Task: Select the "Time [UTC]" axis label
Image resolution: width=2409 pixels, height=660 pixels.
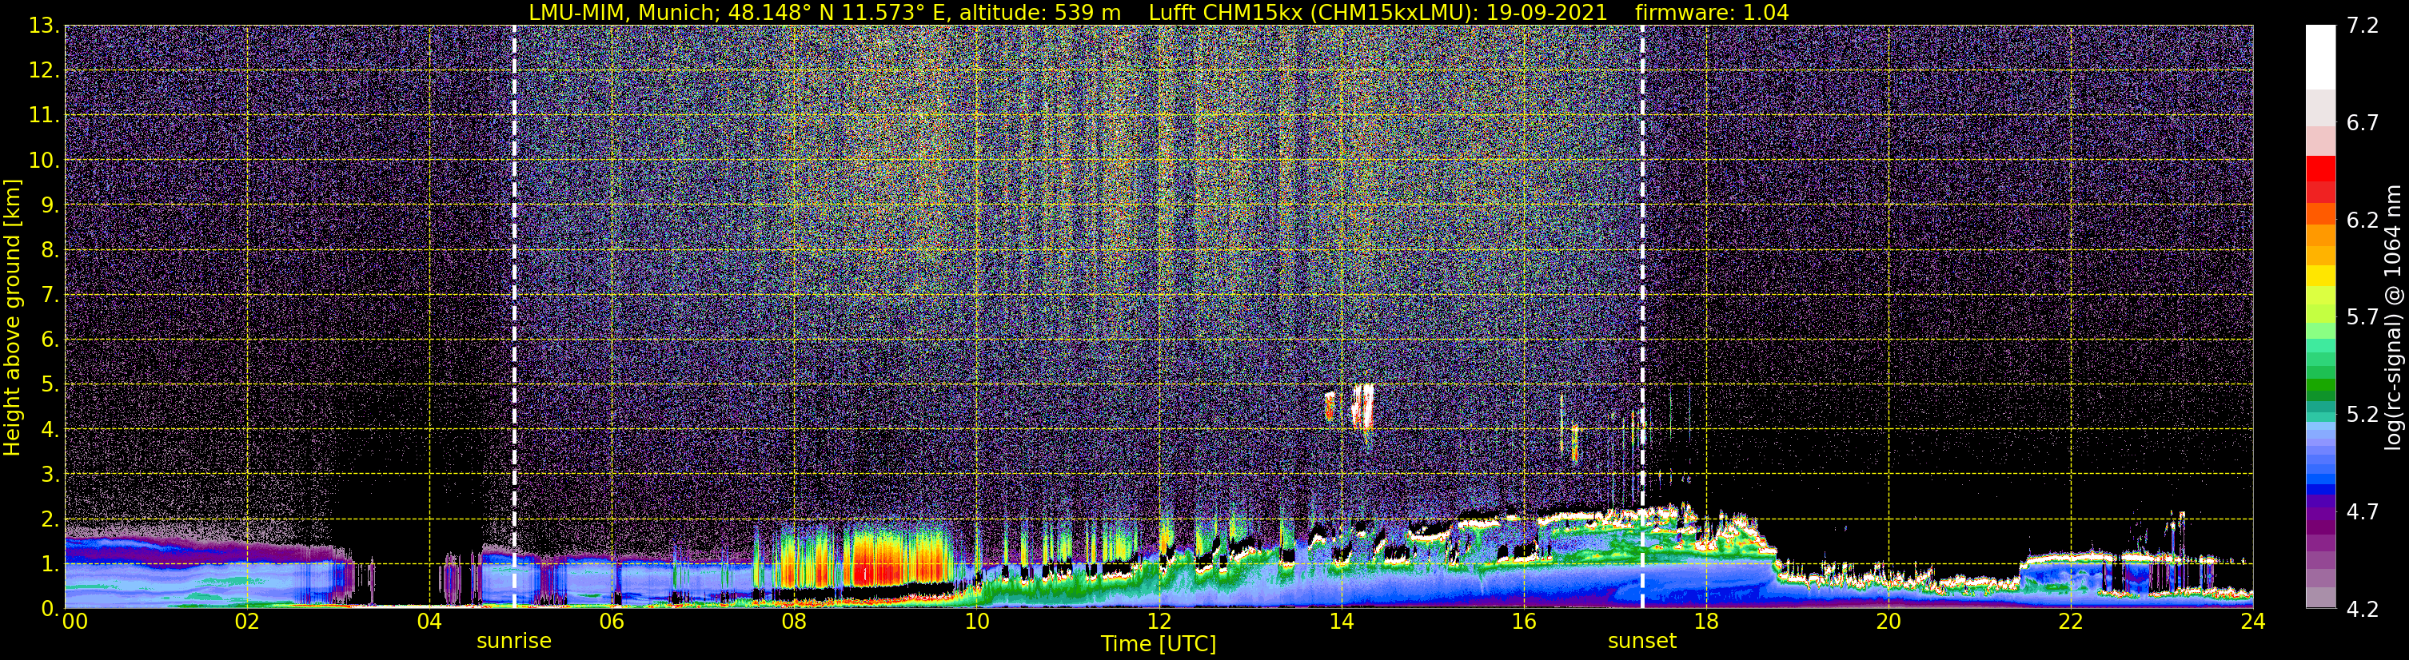Action: [x=1159, y=644]
